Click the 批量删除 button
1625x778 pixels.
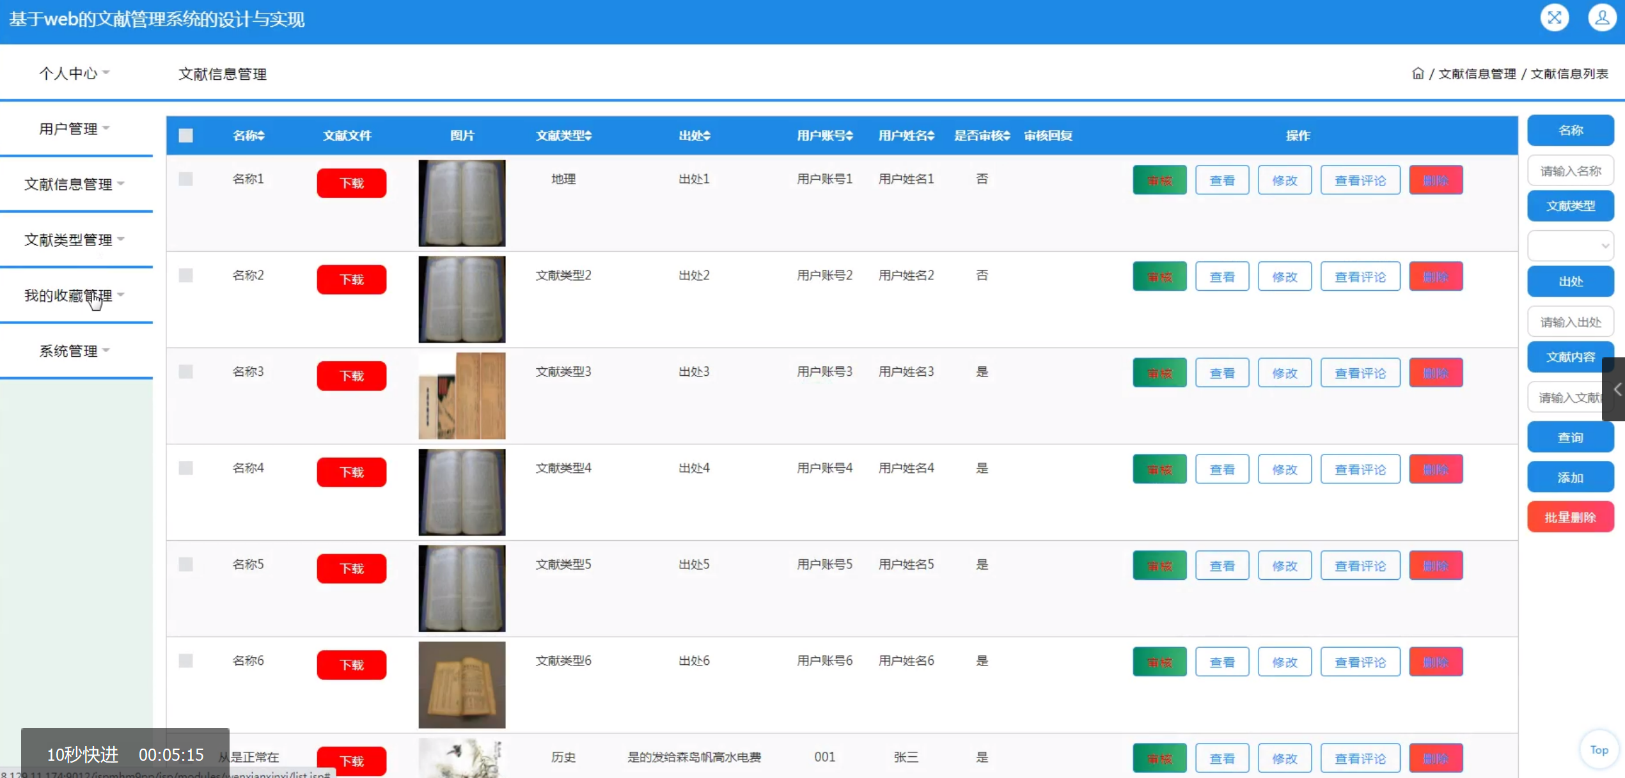[1571, 517]
